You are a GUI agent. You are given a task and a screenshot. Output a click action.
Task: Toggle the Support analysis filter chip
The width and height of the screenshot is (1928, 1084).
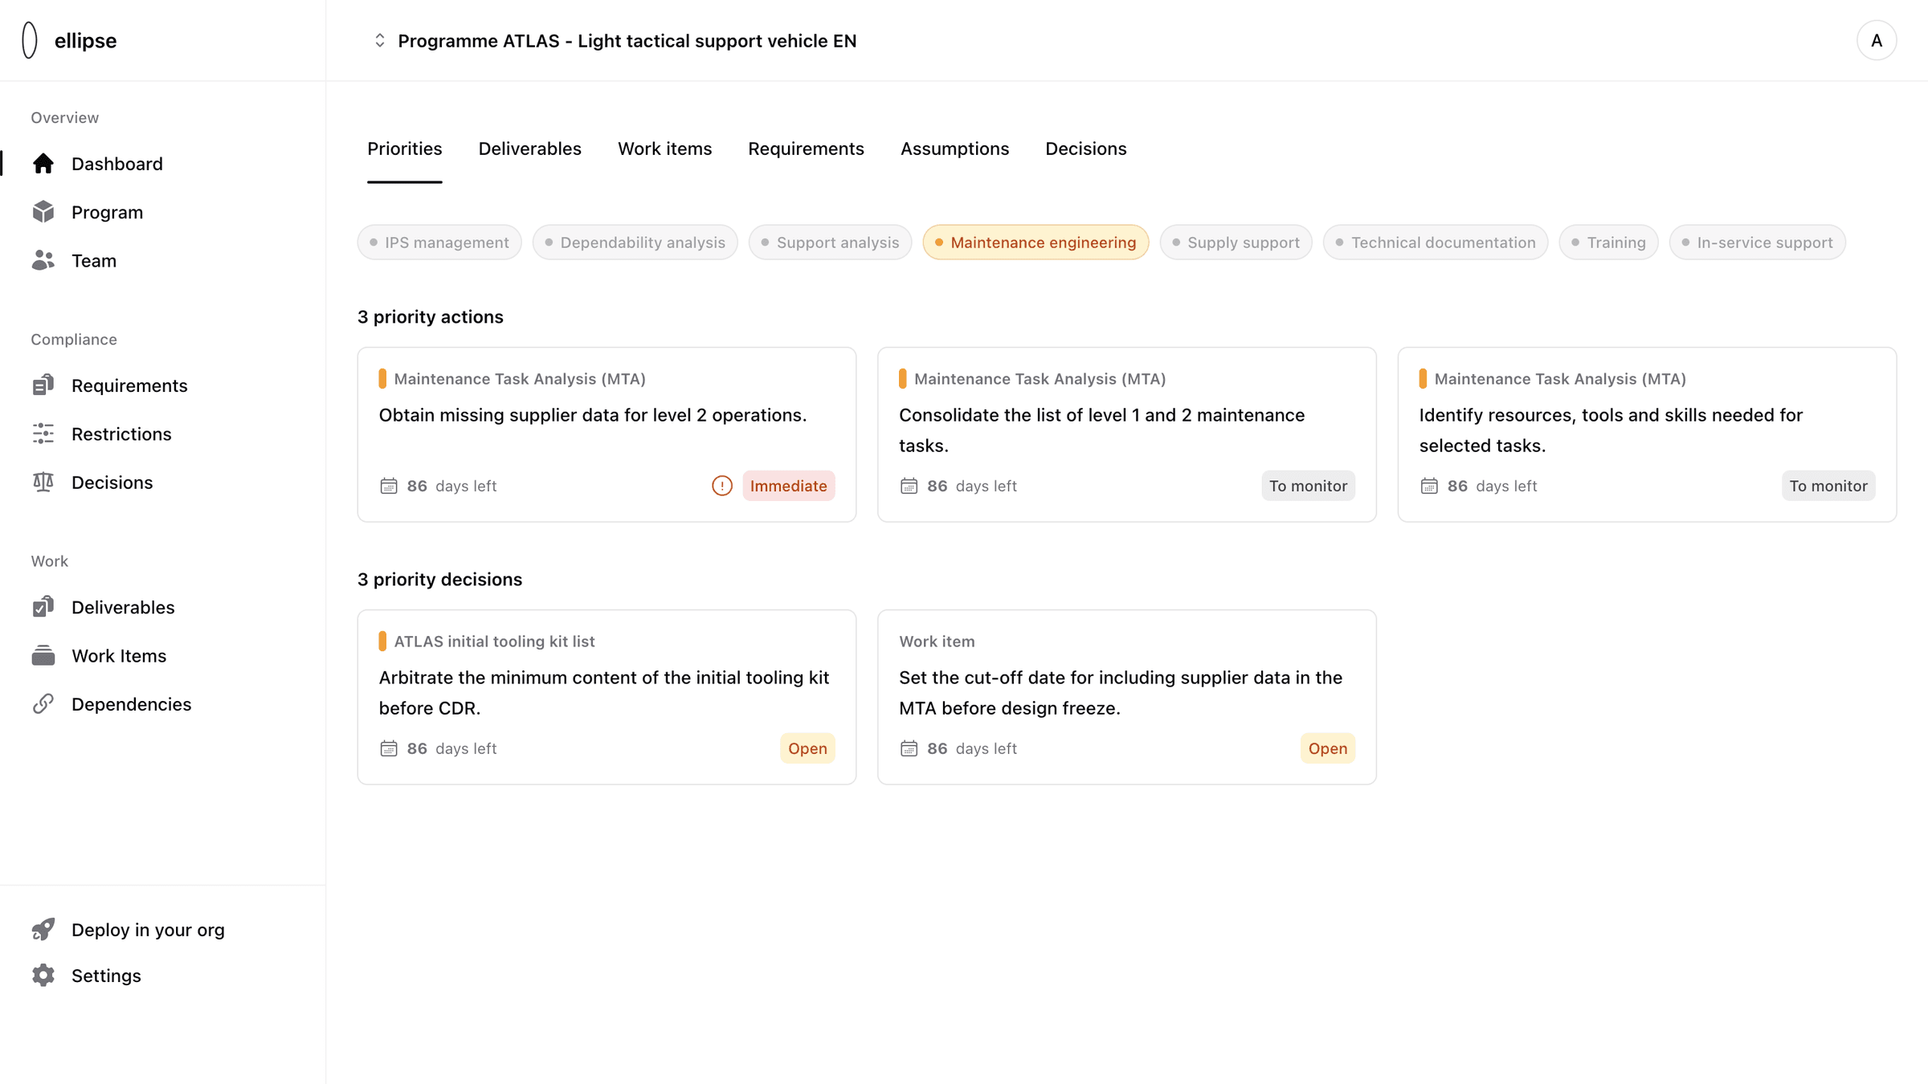(830, 242)
